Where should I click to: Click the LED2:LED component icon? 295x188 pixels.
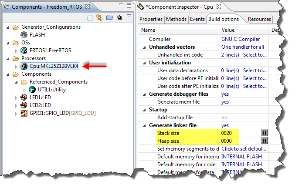(x=24, y=105)
